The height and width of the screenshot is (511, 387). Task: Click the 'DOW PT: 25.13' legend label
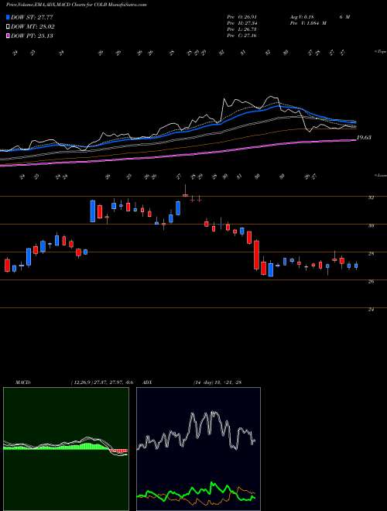(x=32, y=36)
